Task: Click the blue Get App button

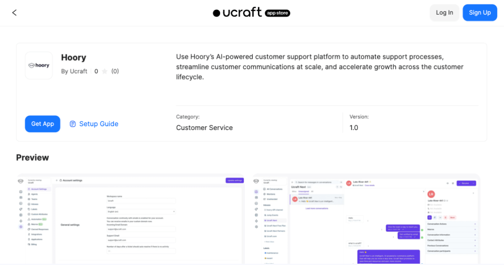Action: coord(42,124)
